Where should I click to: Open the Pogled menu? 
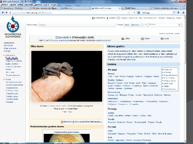pos(20,5)
